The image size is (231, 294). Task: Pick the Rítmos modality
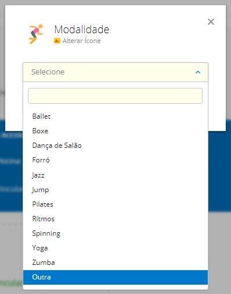click(x=115, y=219)
